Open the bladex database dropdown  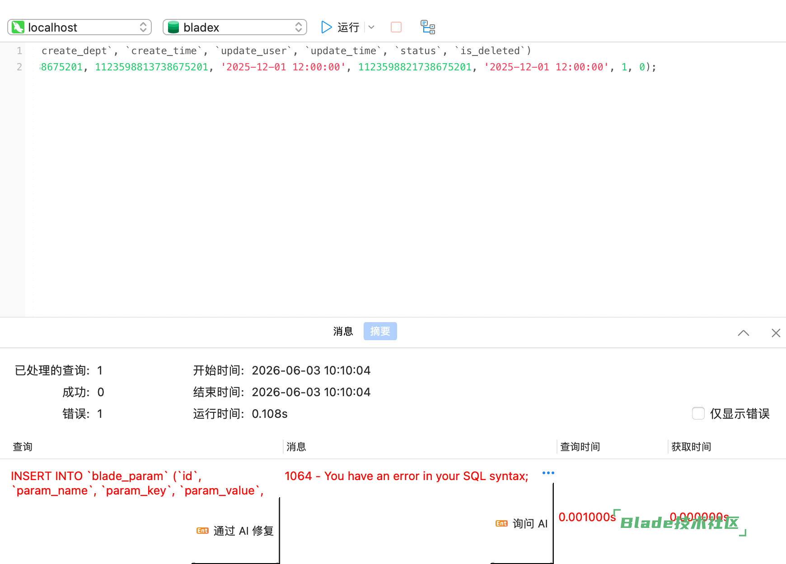[235, 27]
